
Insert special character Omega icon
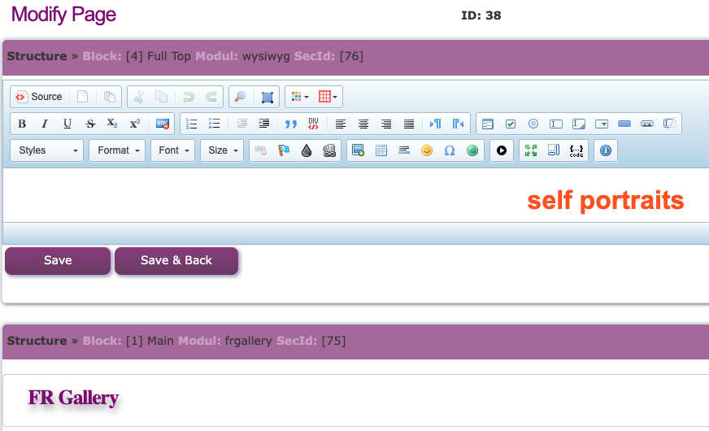click(449, 150)
